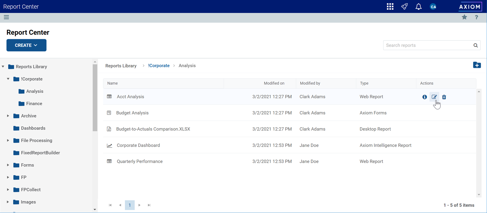Collapse the !Corporate folder node
Image resolution: width=487 pixels, height=213 pixels.
(8, 79)
